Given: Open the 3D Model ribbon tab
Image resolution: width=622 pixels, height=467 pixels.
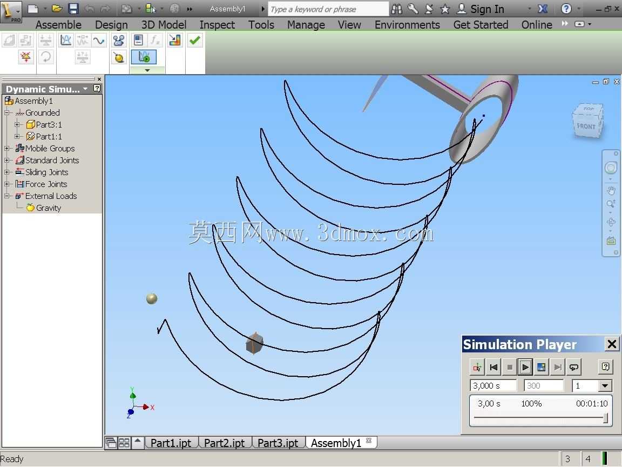Looking at the screenshot, I should 164,25.
